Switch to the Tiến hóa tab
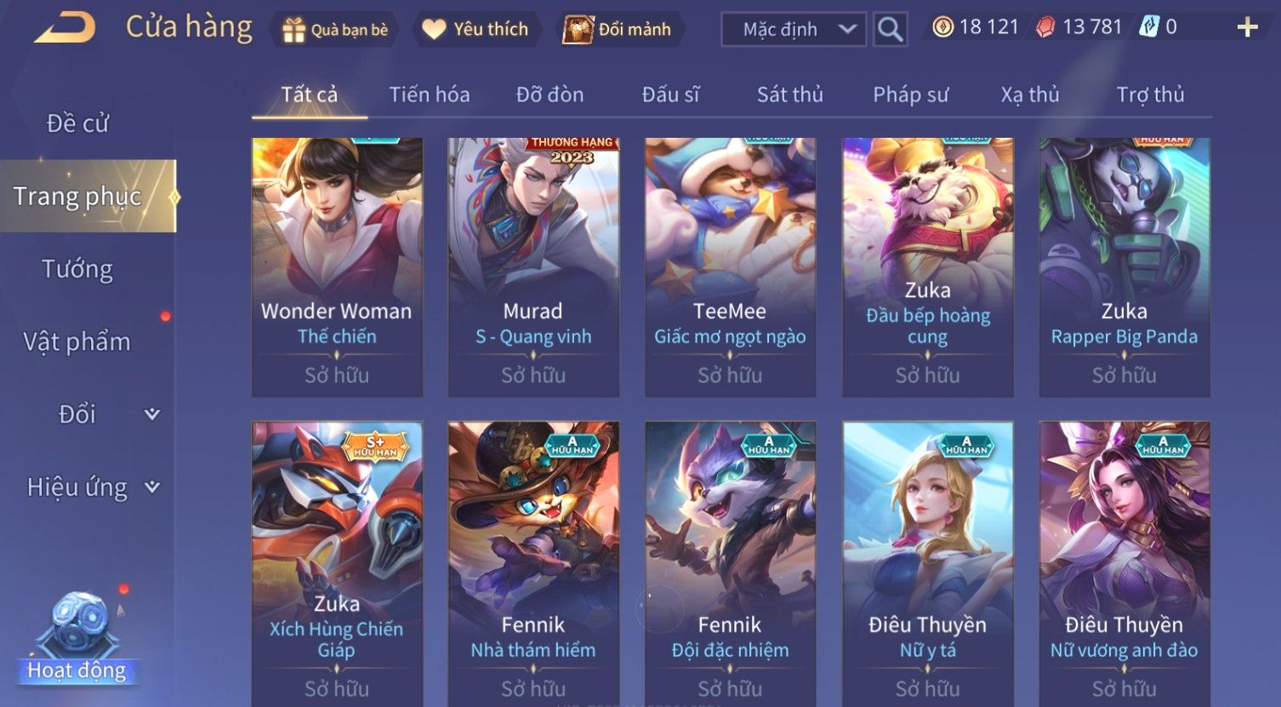Image resolution: width=1281 pixels, height=707 pixels. tap(430, 94)
